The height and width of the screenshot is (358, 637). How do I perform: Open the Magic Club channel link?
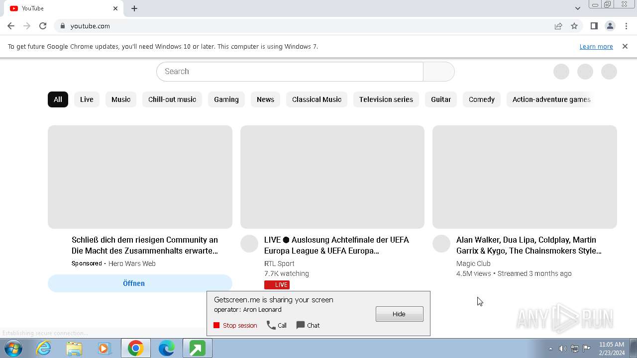click(473, 264)
